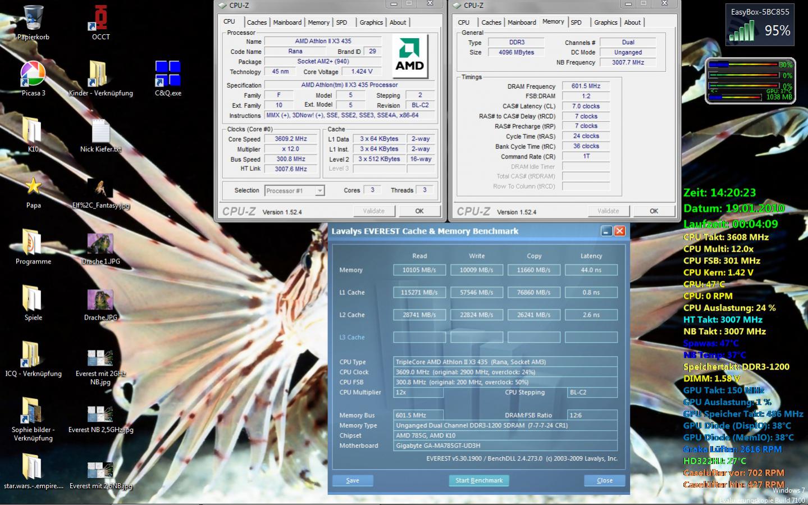Click the system monitor gadget showing 1038 MB
Screen dimensions: 808x505
[750, 80]
